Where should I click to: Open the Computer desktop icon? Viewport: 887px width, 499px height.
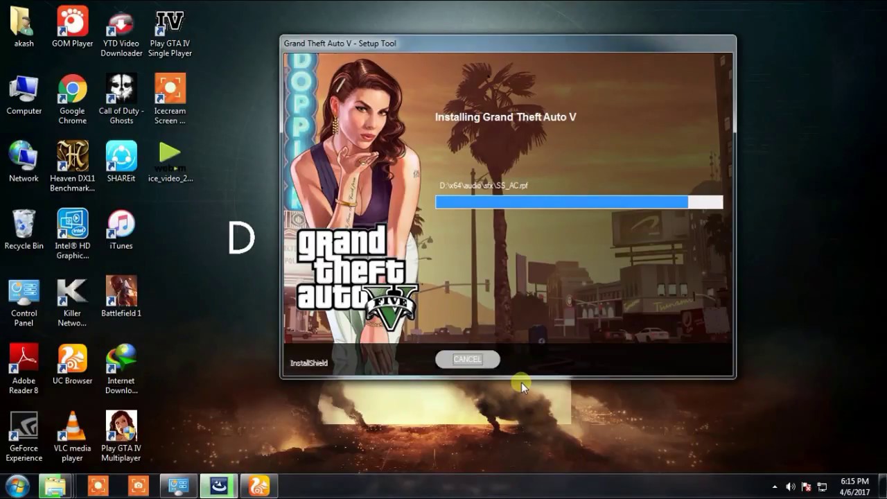pos(24,95)
